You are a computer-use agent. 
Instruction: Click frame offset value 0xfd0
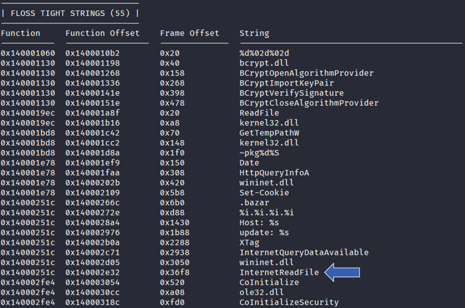(172, 303)
